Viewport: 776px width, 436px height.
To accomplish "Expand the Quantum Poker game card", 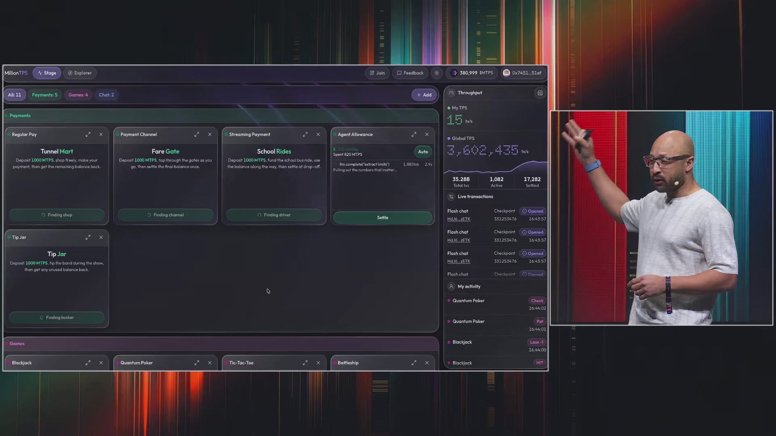I will click(196, 363).
